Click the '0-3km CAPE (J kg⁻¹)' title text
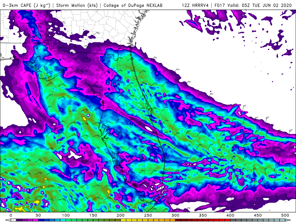 click(27, 5)
